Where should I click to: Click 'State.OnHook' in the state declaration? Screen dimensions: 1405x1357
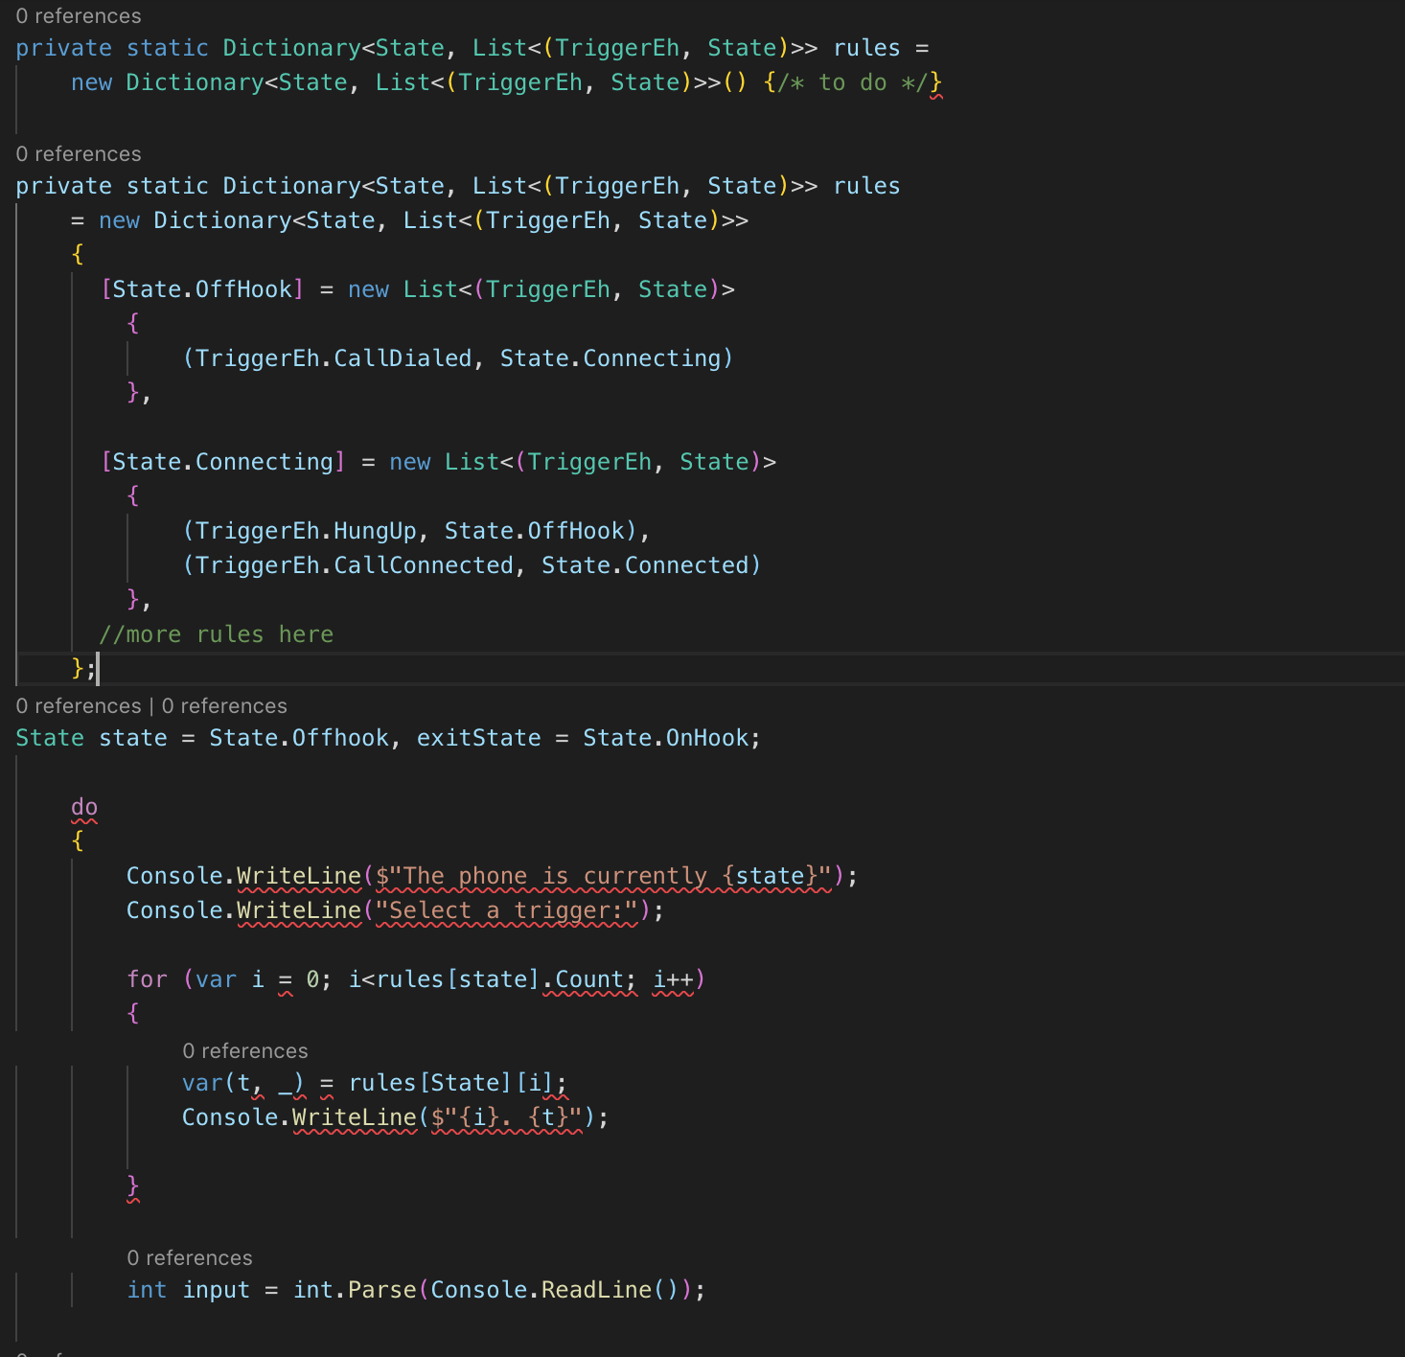point(666,738)
